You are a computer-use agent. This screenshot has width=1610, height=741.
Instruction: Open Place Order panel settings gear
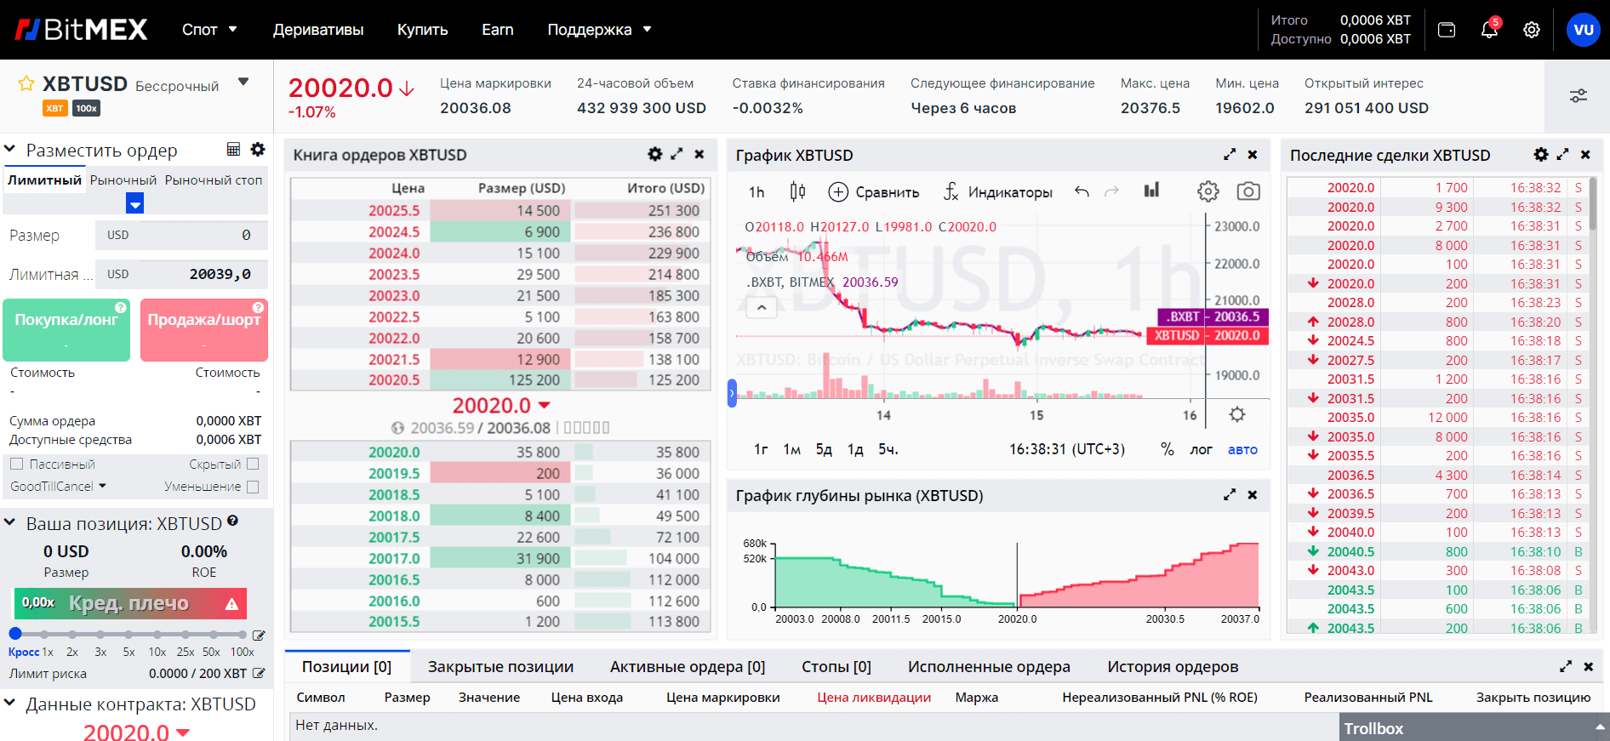[x=258, y=150]
